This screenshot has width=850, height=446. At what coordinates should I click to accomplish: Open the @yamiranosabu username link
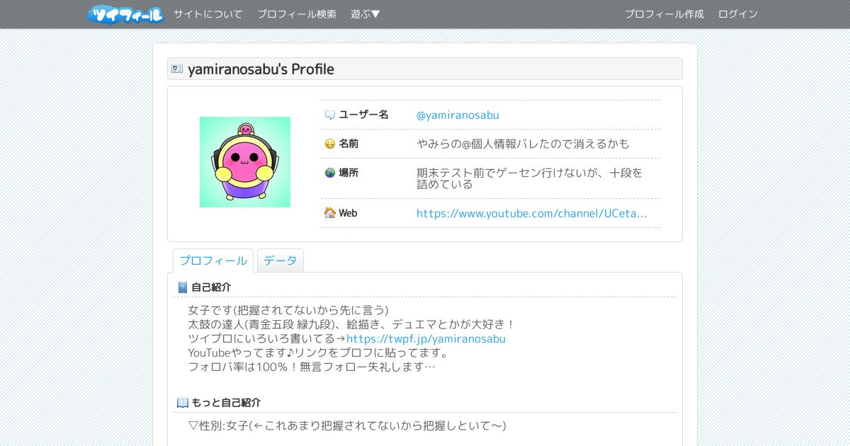click(x=458, y=115)
